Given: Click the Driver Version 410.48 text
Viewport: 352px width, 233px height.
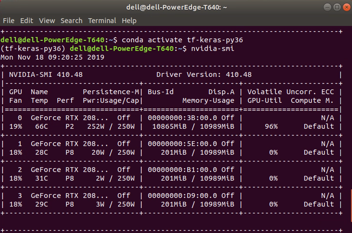Looking at the screenshot, I should (204, 74).
